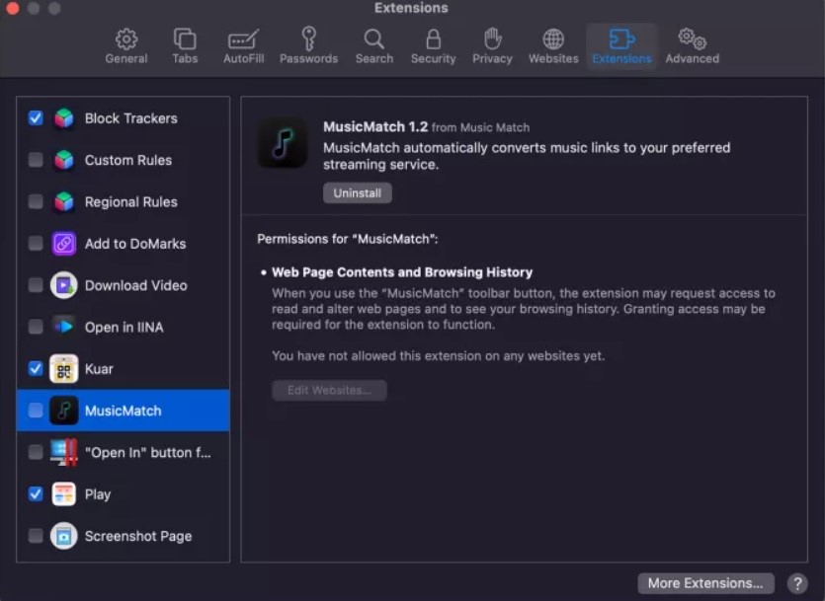Select the Custom Rules row name
Screen dimensions: 825x601
point(128,160)
